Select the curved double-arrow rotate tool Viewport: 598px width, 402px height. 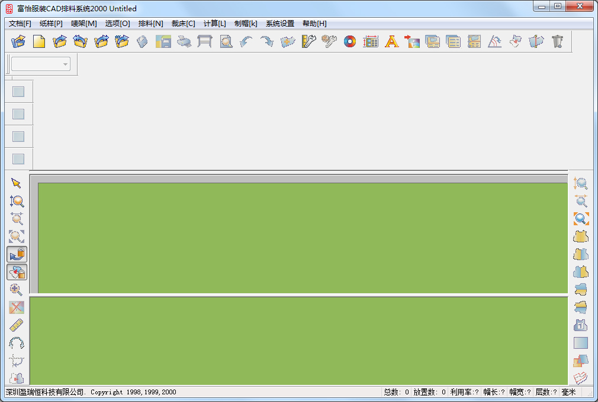point(17,343)
